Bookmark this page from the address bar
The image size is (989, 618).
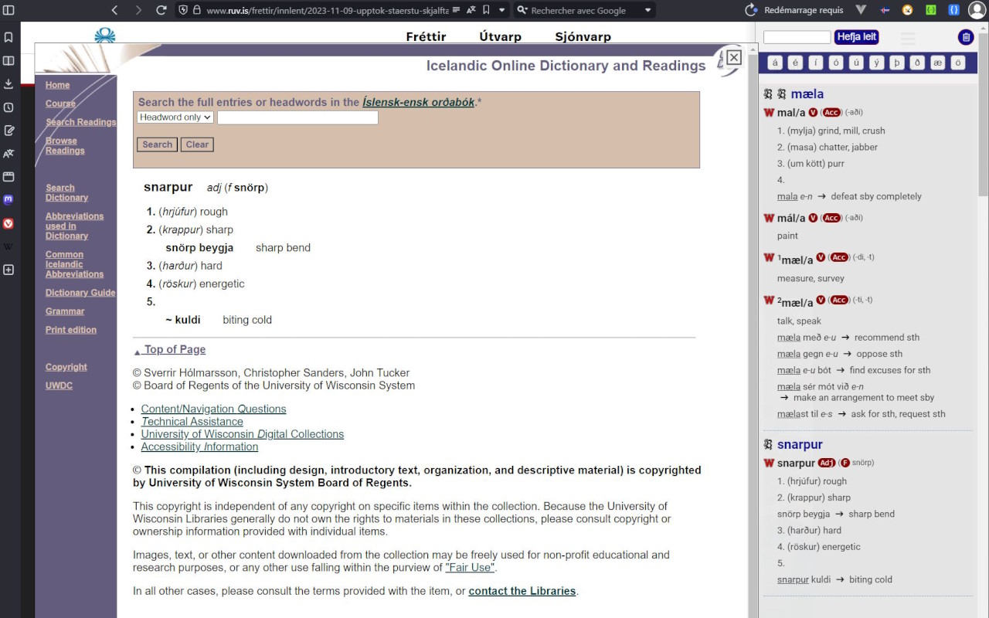pos(486,10)
